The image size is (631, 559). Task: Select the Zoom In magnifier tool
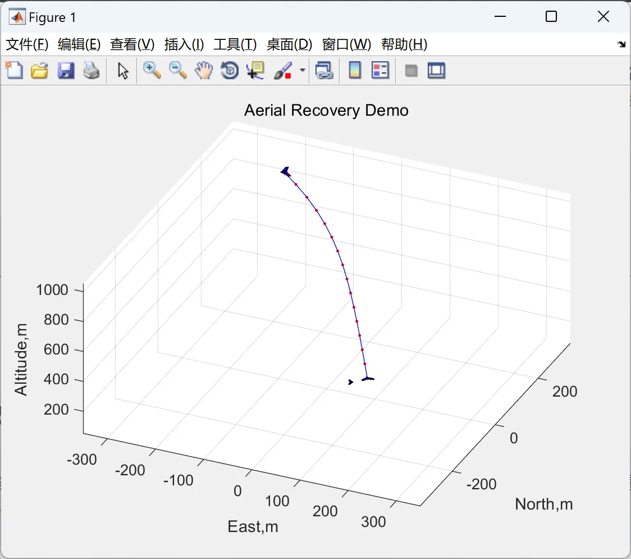click(x=152, y=70)
